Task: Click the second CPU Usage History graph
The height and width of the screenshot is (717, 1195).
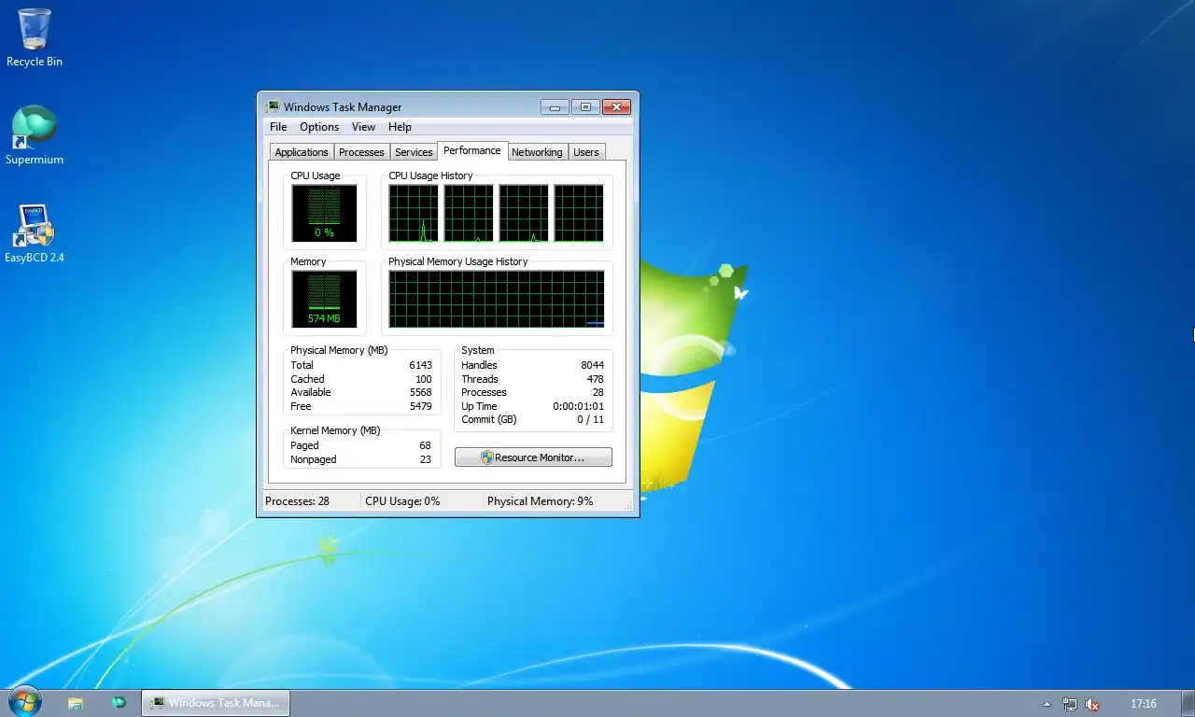Action: 468,213
